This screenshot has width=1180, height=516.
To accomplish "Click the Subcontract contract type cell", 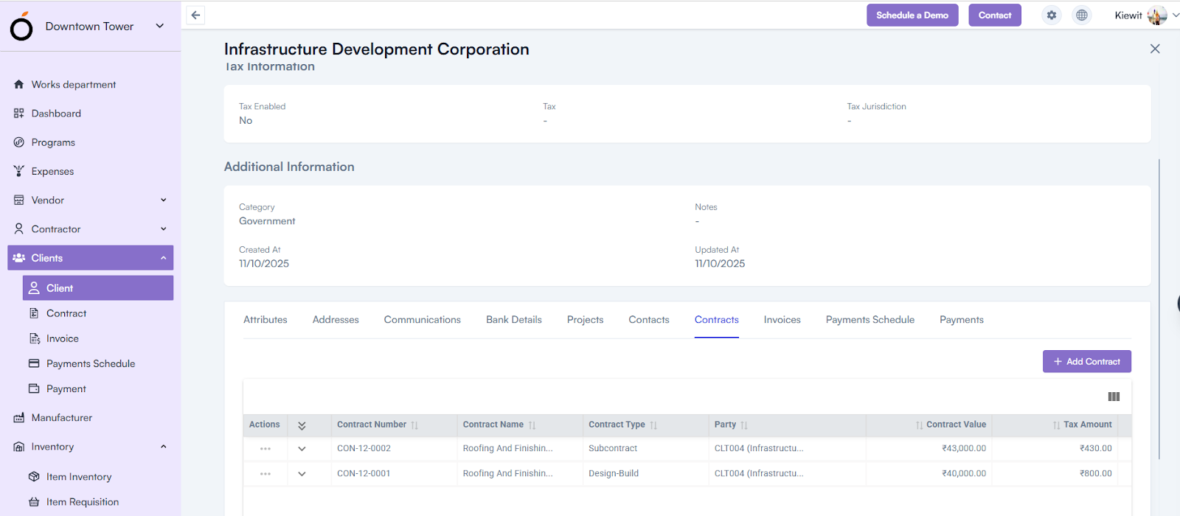I will (x=613, y=448).
